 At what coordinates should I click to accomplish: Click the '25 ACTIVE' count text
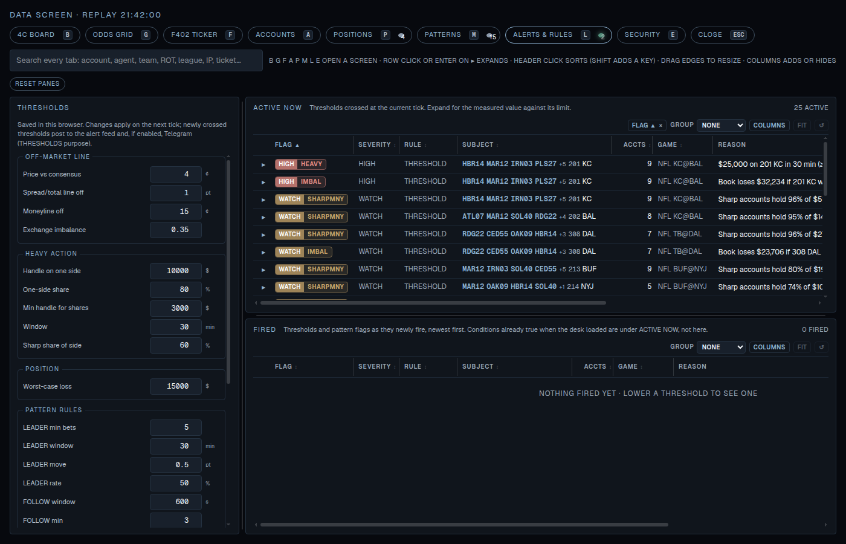(811, 108)
